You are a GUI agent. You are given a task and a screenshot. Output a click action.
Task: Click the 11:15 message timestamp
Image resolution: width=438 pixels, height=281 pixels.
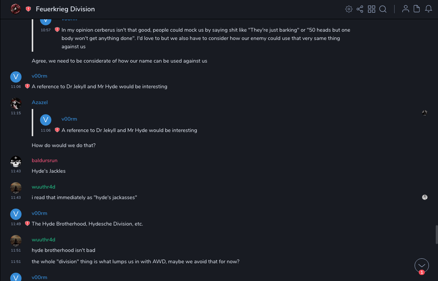(16, 113)
